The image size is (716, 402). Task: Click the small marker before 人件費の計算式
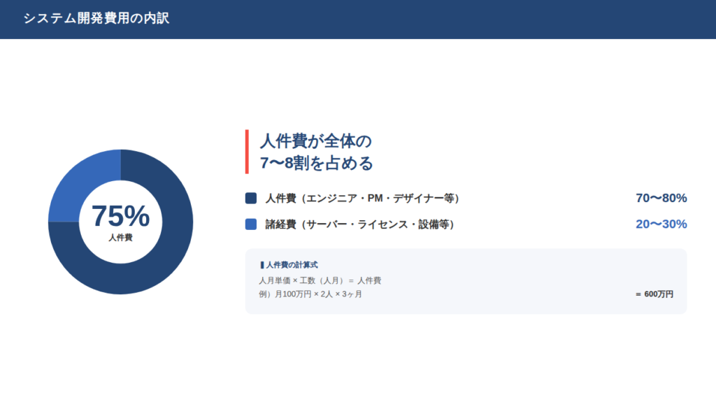(x=262, y=265)
